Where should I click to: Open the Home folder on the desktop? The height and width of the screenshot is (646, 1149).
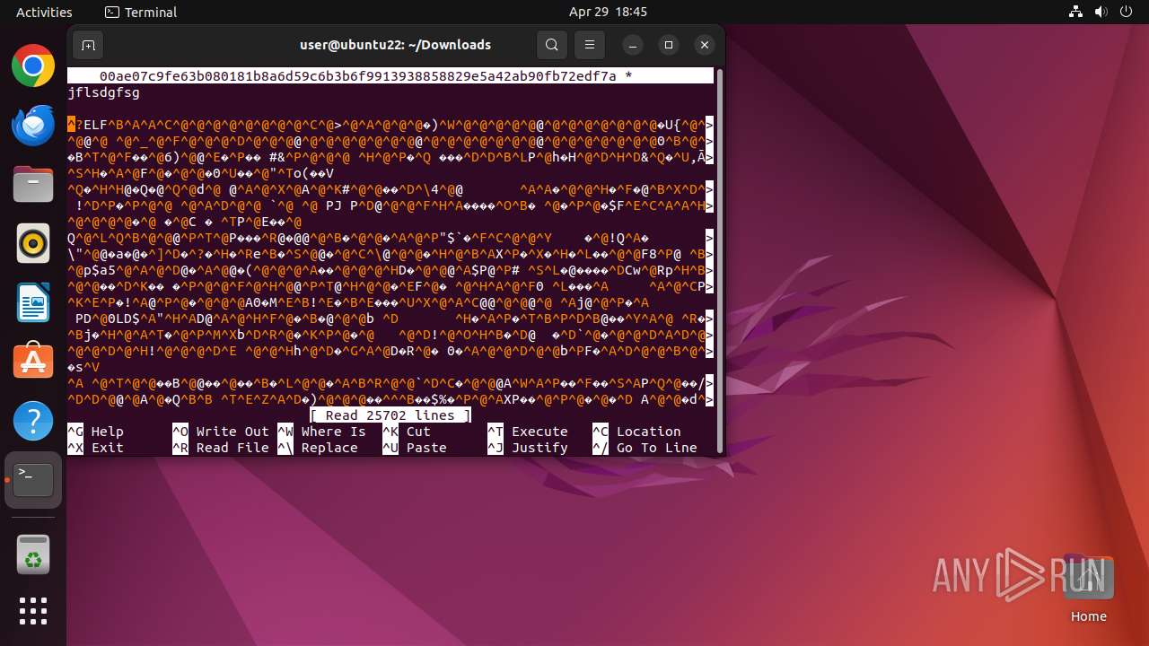(x=1089, y=589)
